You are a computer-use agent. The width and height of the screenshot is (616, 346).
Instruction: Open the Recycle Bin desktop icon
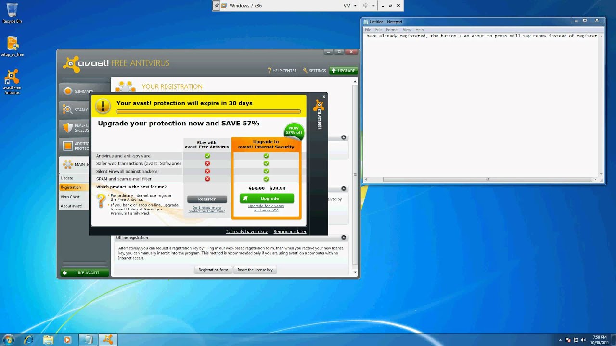12,13
